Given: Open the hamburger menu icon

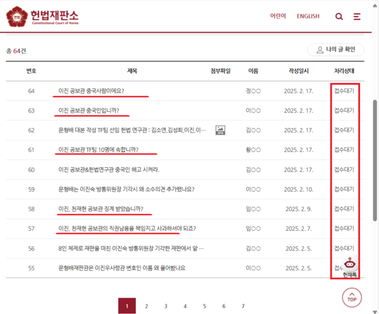Looking at the screenshot, I should click(x=357, y=16).
